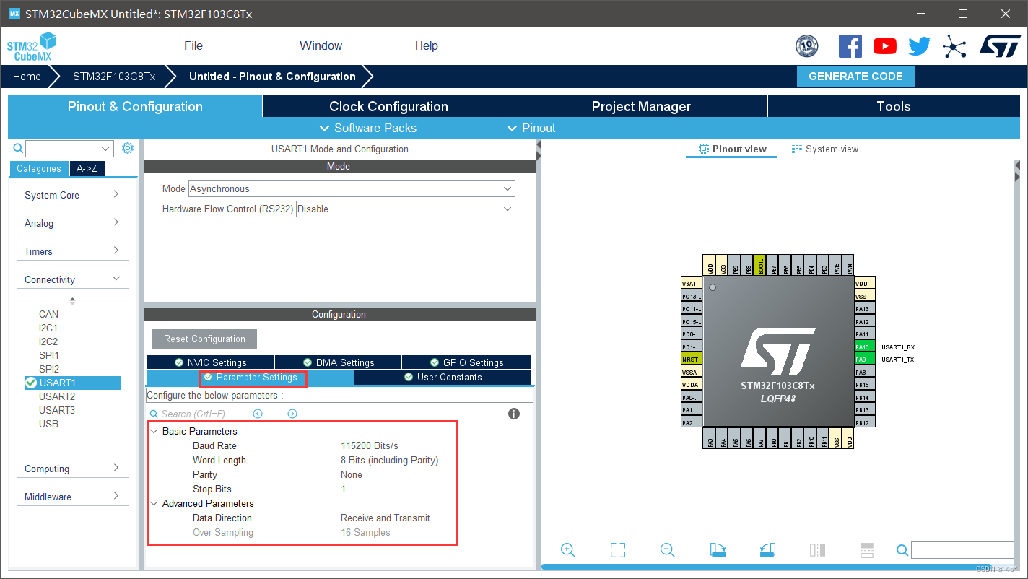Collapse the Connectivity category

72,279
